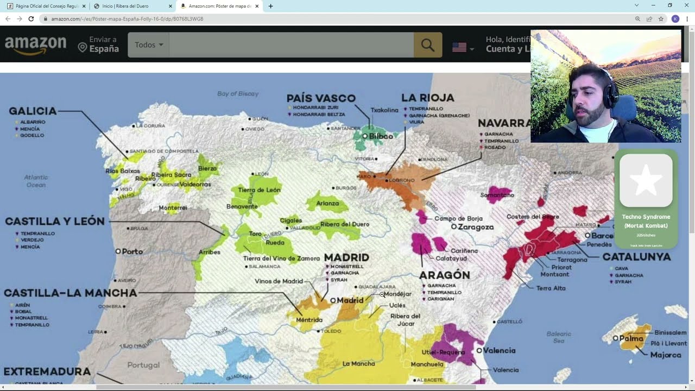695x391 pixels.
Task: Click the CATALUNYA heading
Action: 636,257
